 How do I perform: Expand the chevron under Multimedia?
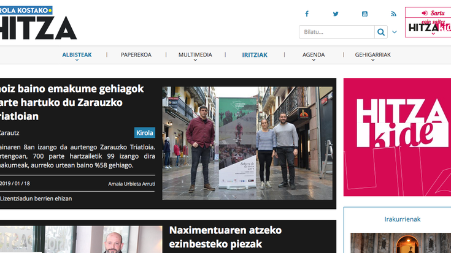(x=195, y=60)
